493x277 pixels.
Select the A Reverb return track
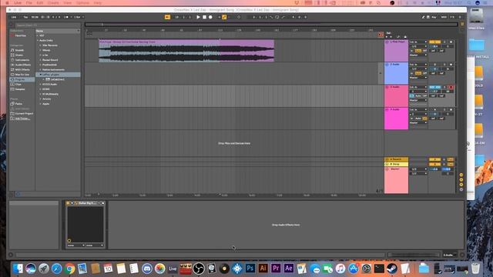396,159
